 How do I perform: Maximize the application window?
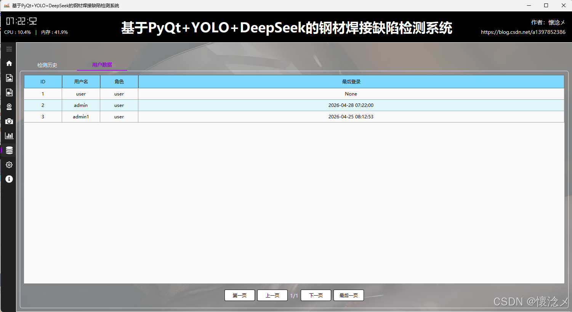pyautogui.click(x=546, y=5)
